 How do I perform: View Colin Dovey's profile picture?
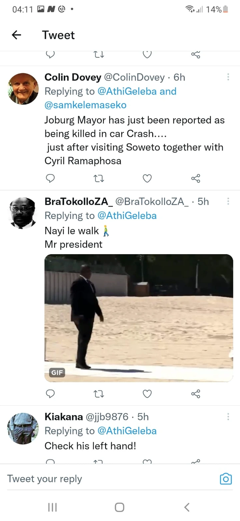pyautogui.click(x=23, y=89)
